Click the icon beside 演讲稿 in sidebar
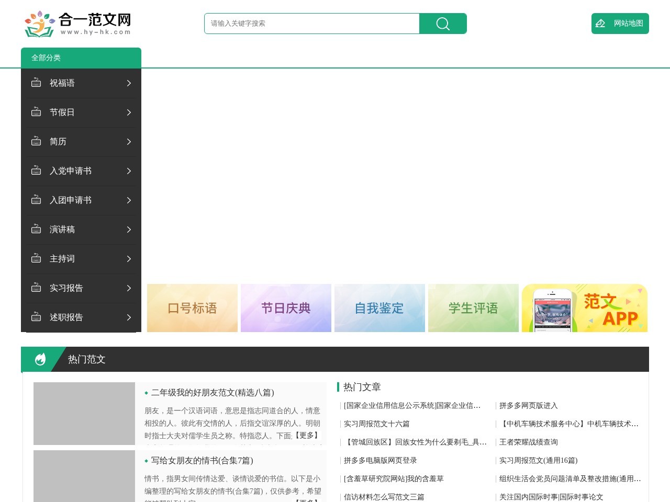This screenshot has width=670, height=502. click(36, 230)
